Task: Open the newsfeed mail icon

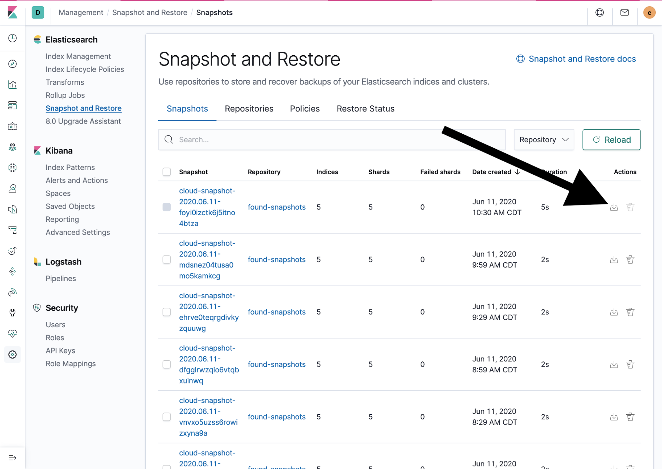Action: click(624, 13)
